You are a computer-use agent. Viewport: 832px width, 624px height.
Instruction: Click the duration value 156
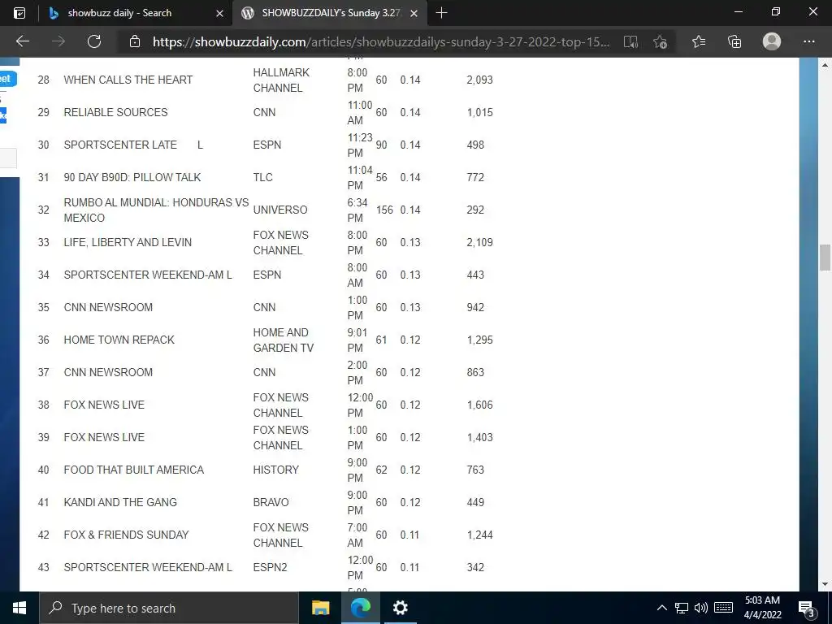(x=384, y=210)
